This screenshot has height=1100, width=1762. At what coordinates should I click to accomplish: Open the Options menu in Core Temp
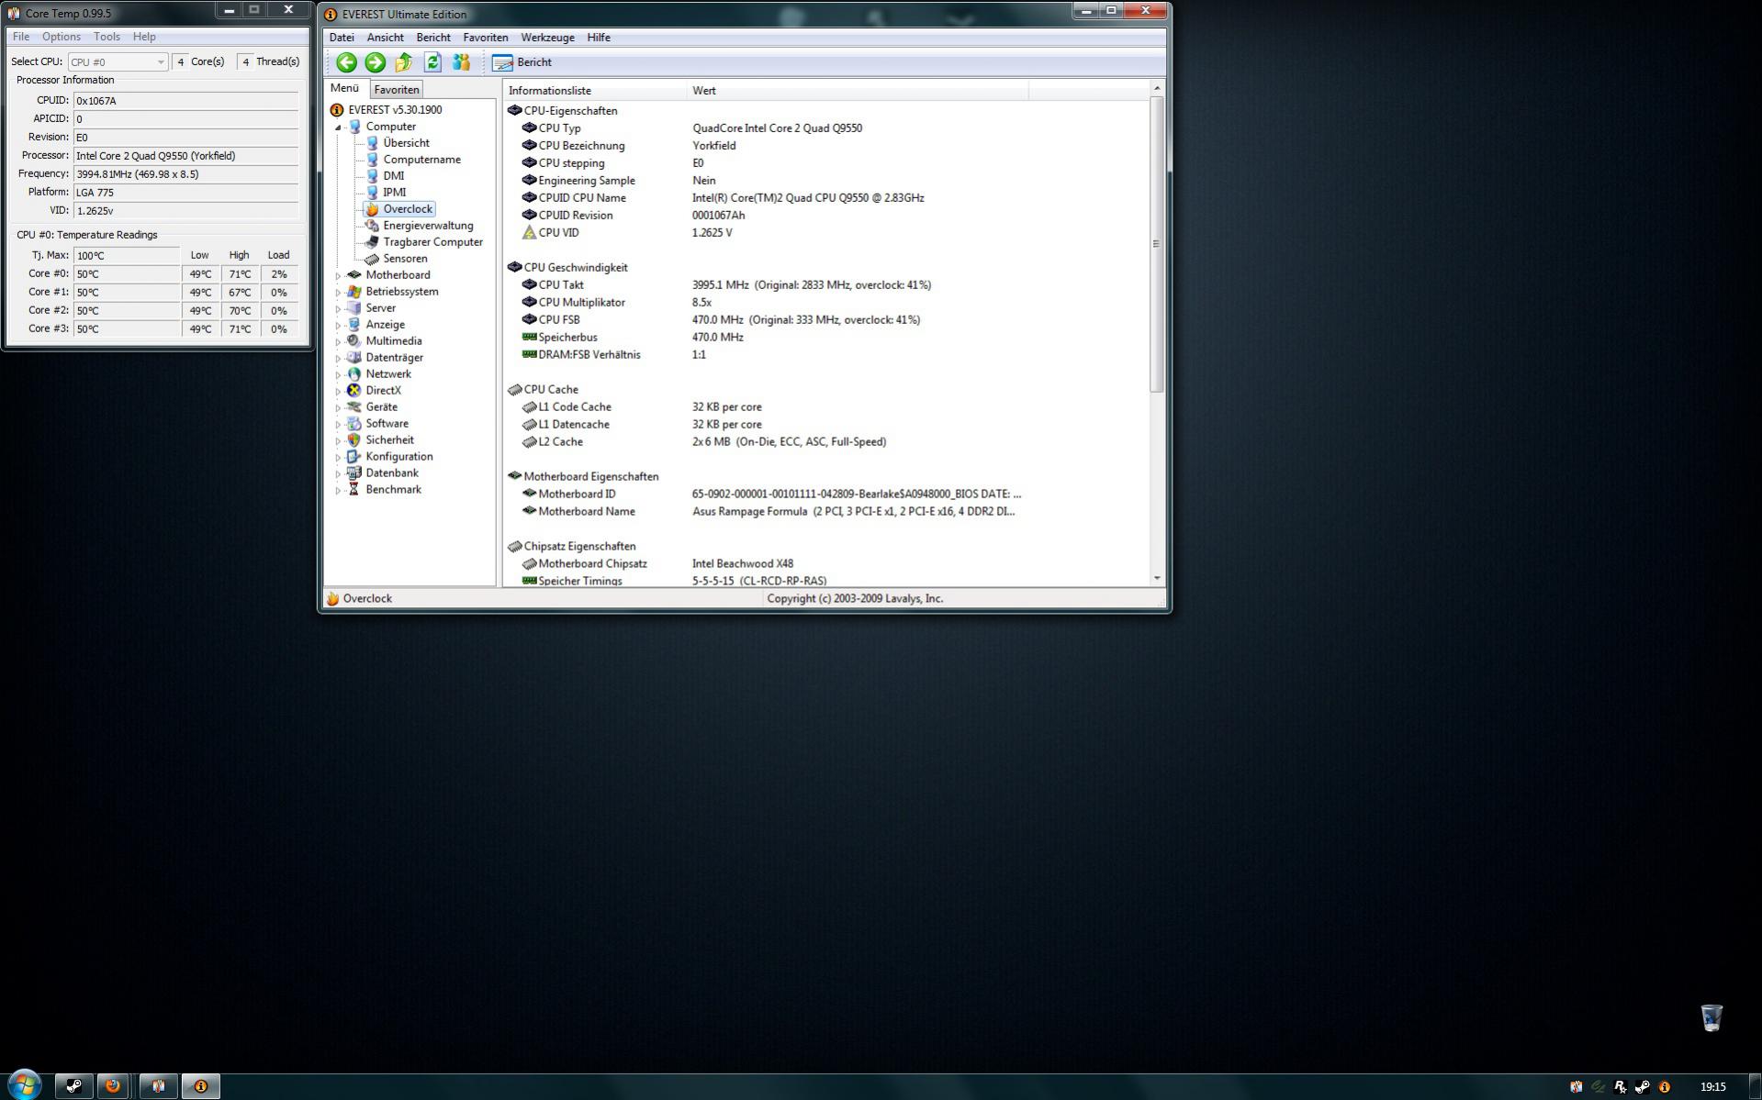pyautogui.click(x=62, y=37)
